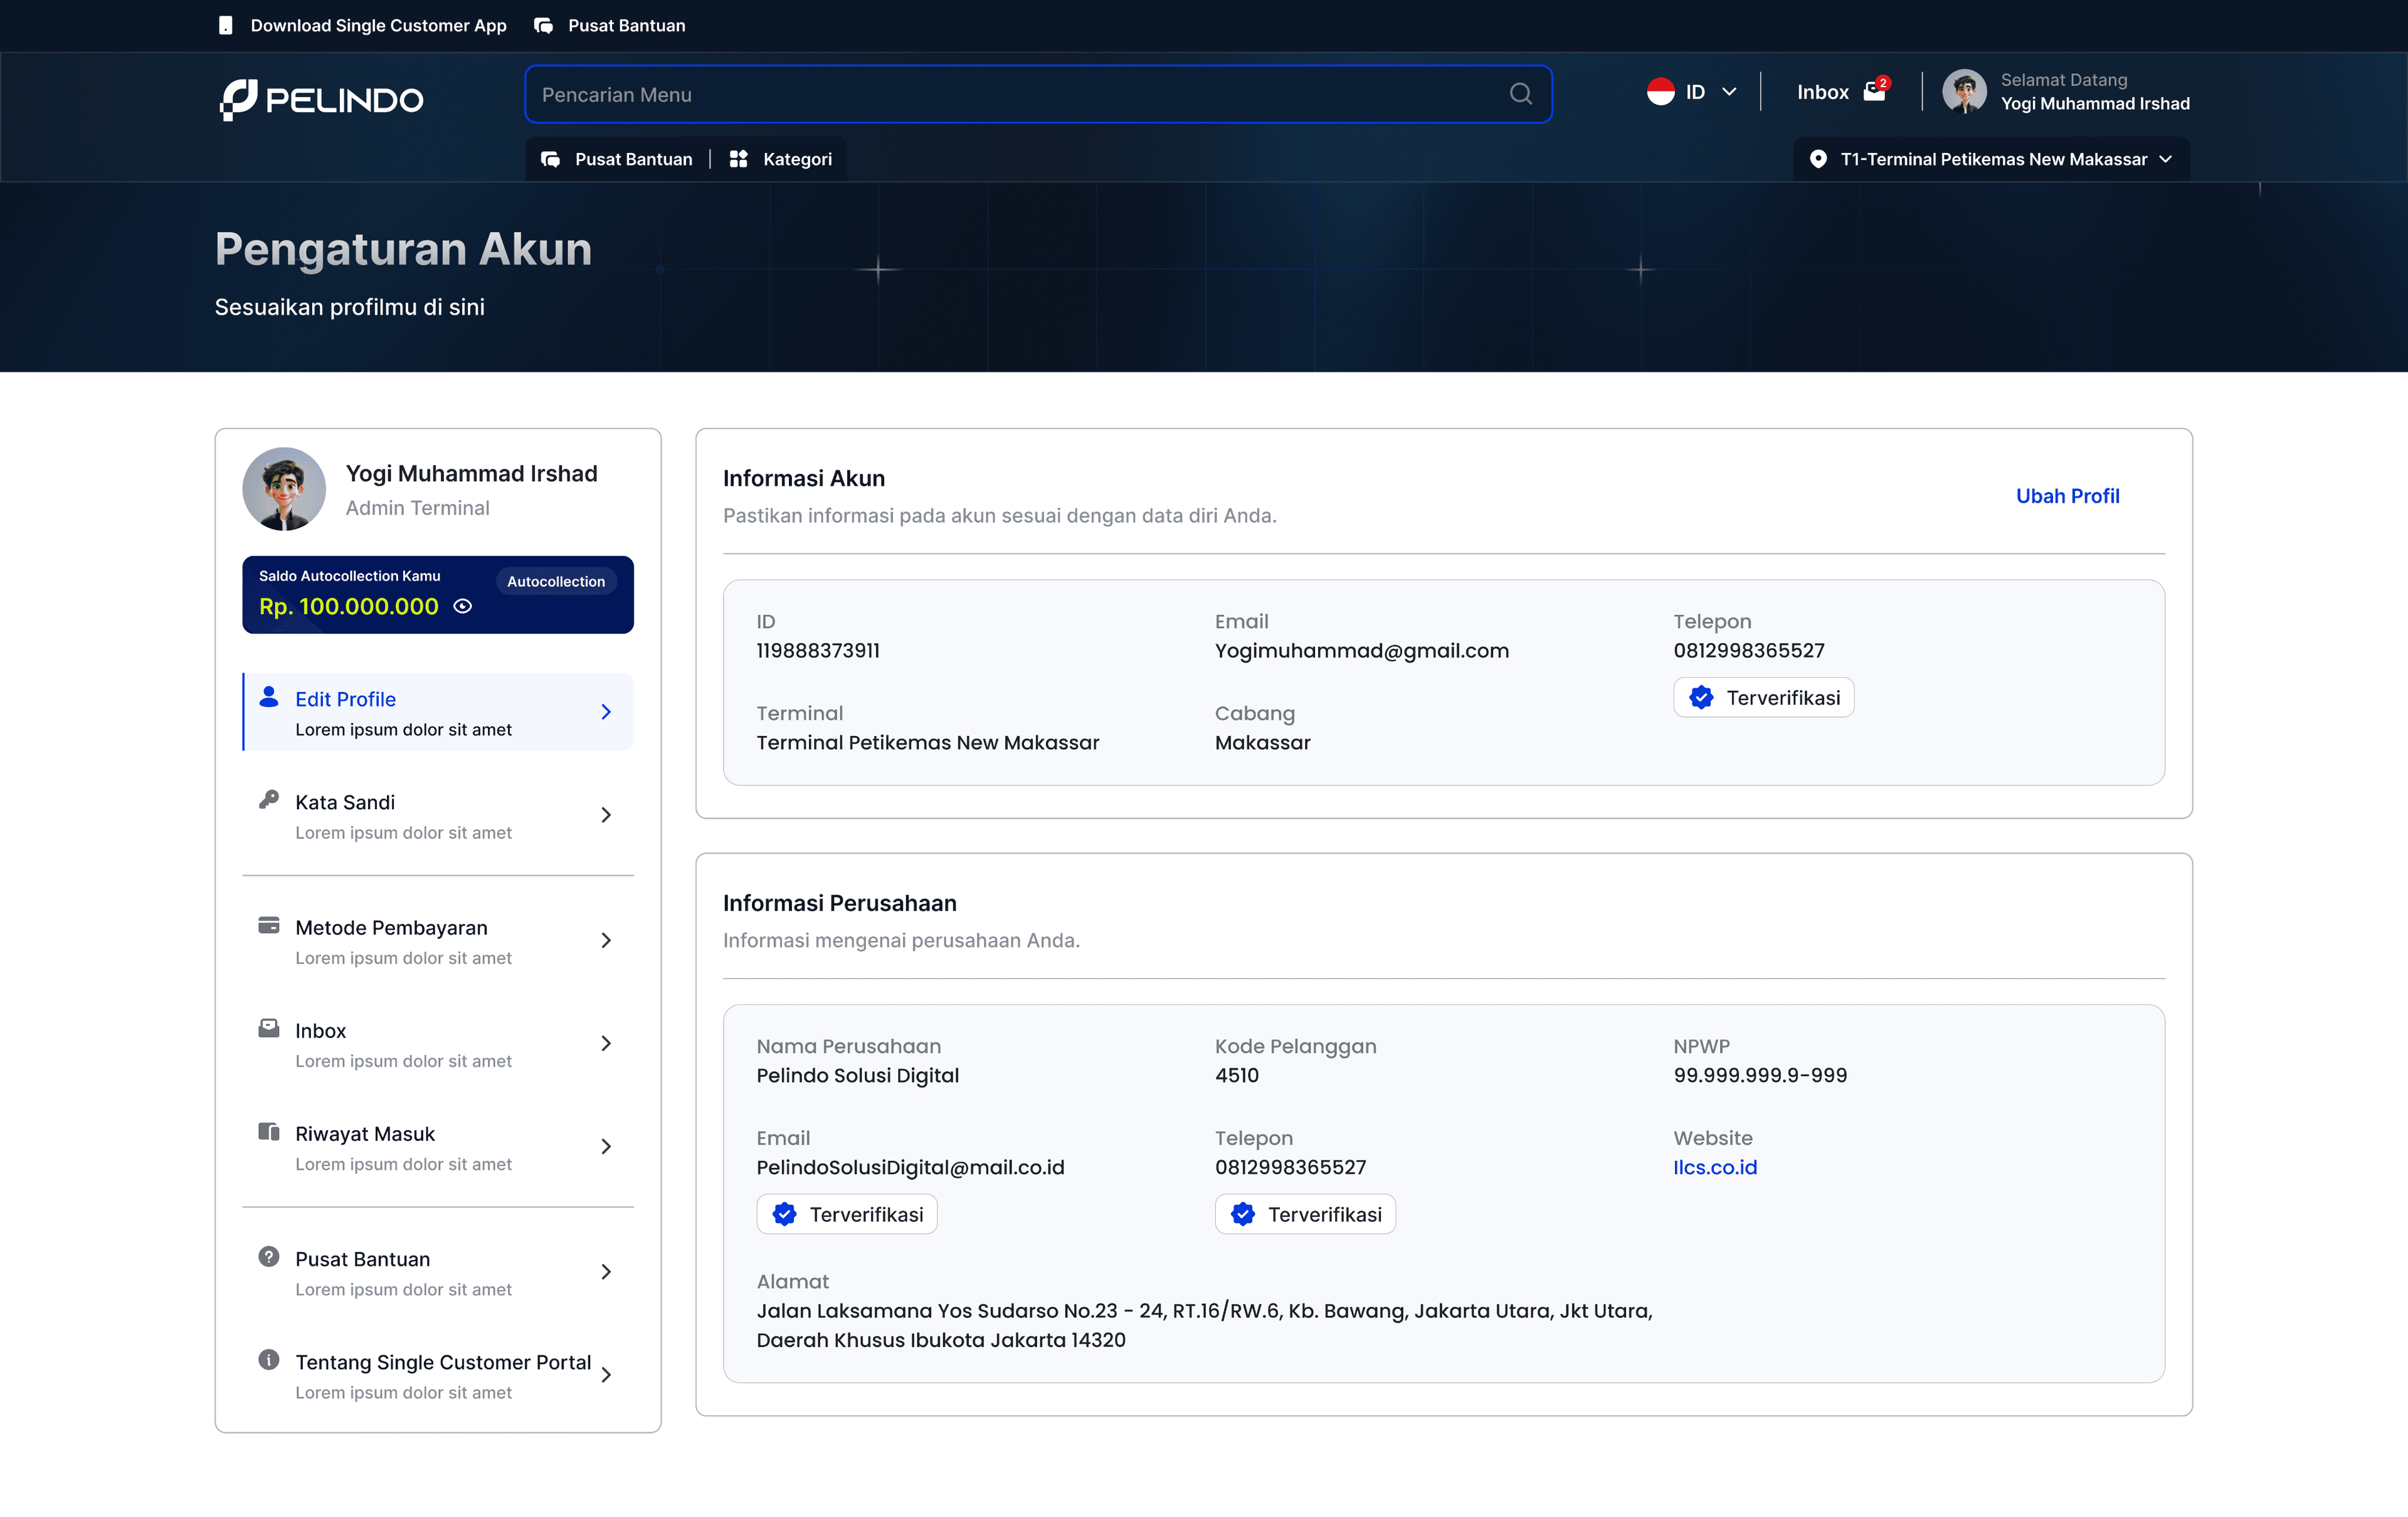Open the T1-Terminal Petikemas New Makassar dropdown

click(1992, 159)
